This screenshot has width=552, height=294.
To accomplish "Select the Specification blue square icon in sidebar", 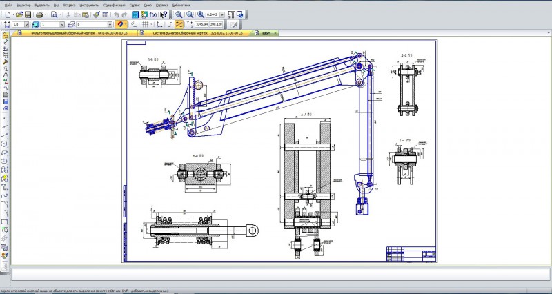I will (x=6, y=101).
